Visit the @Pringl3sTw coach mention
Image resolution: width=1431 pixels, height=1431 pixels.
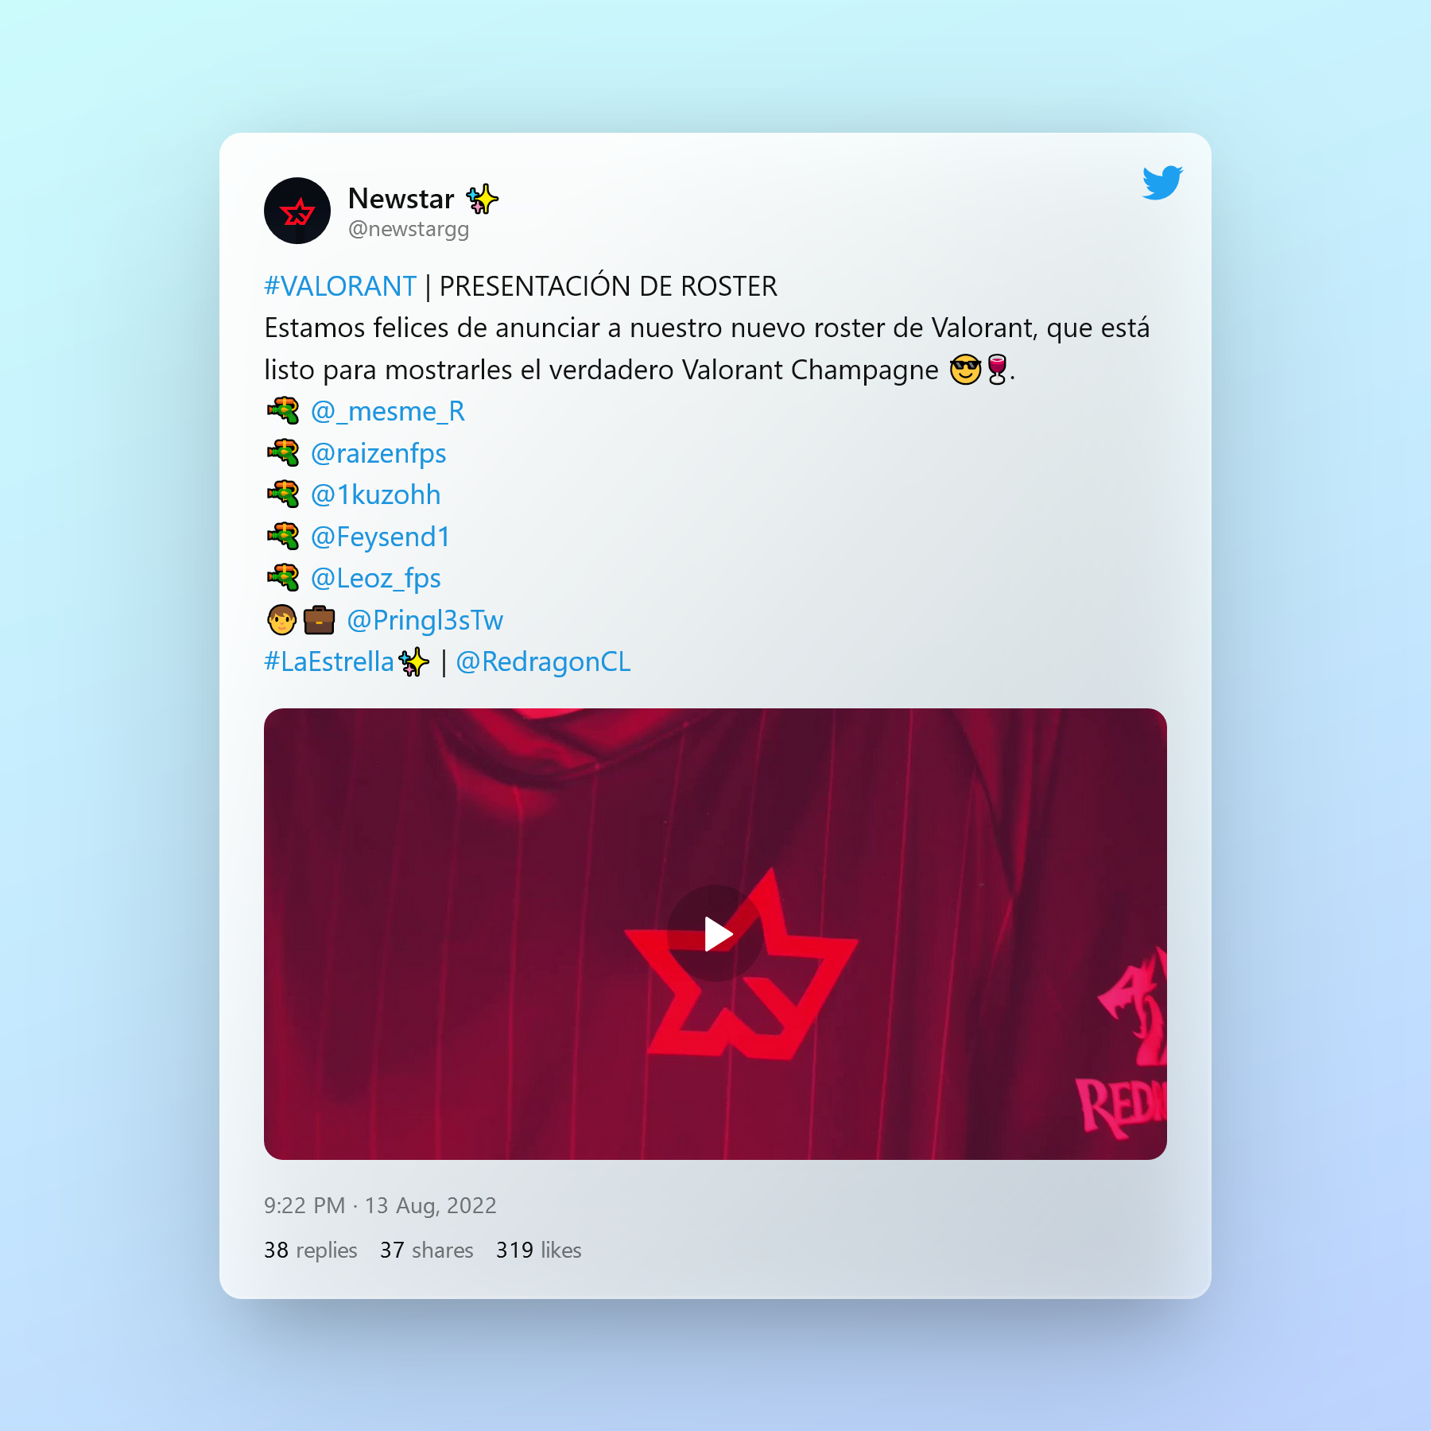(x=425, y=621)
